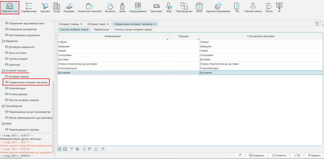Viewport: 324px width, 159px height.
Task: Open Администрирование gear icon
Action: pos(218,8)
